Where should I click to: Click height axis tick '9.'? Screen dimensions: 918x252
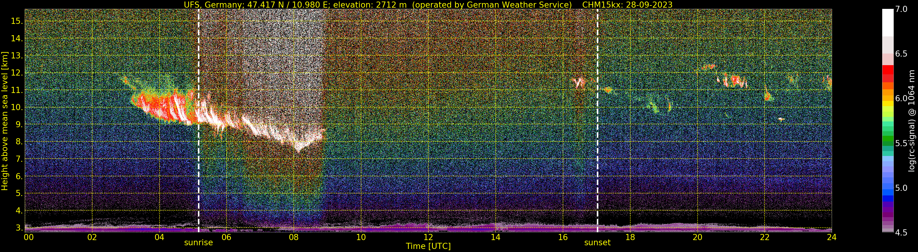[19, 124]
